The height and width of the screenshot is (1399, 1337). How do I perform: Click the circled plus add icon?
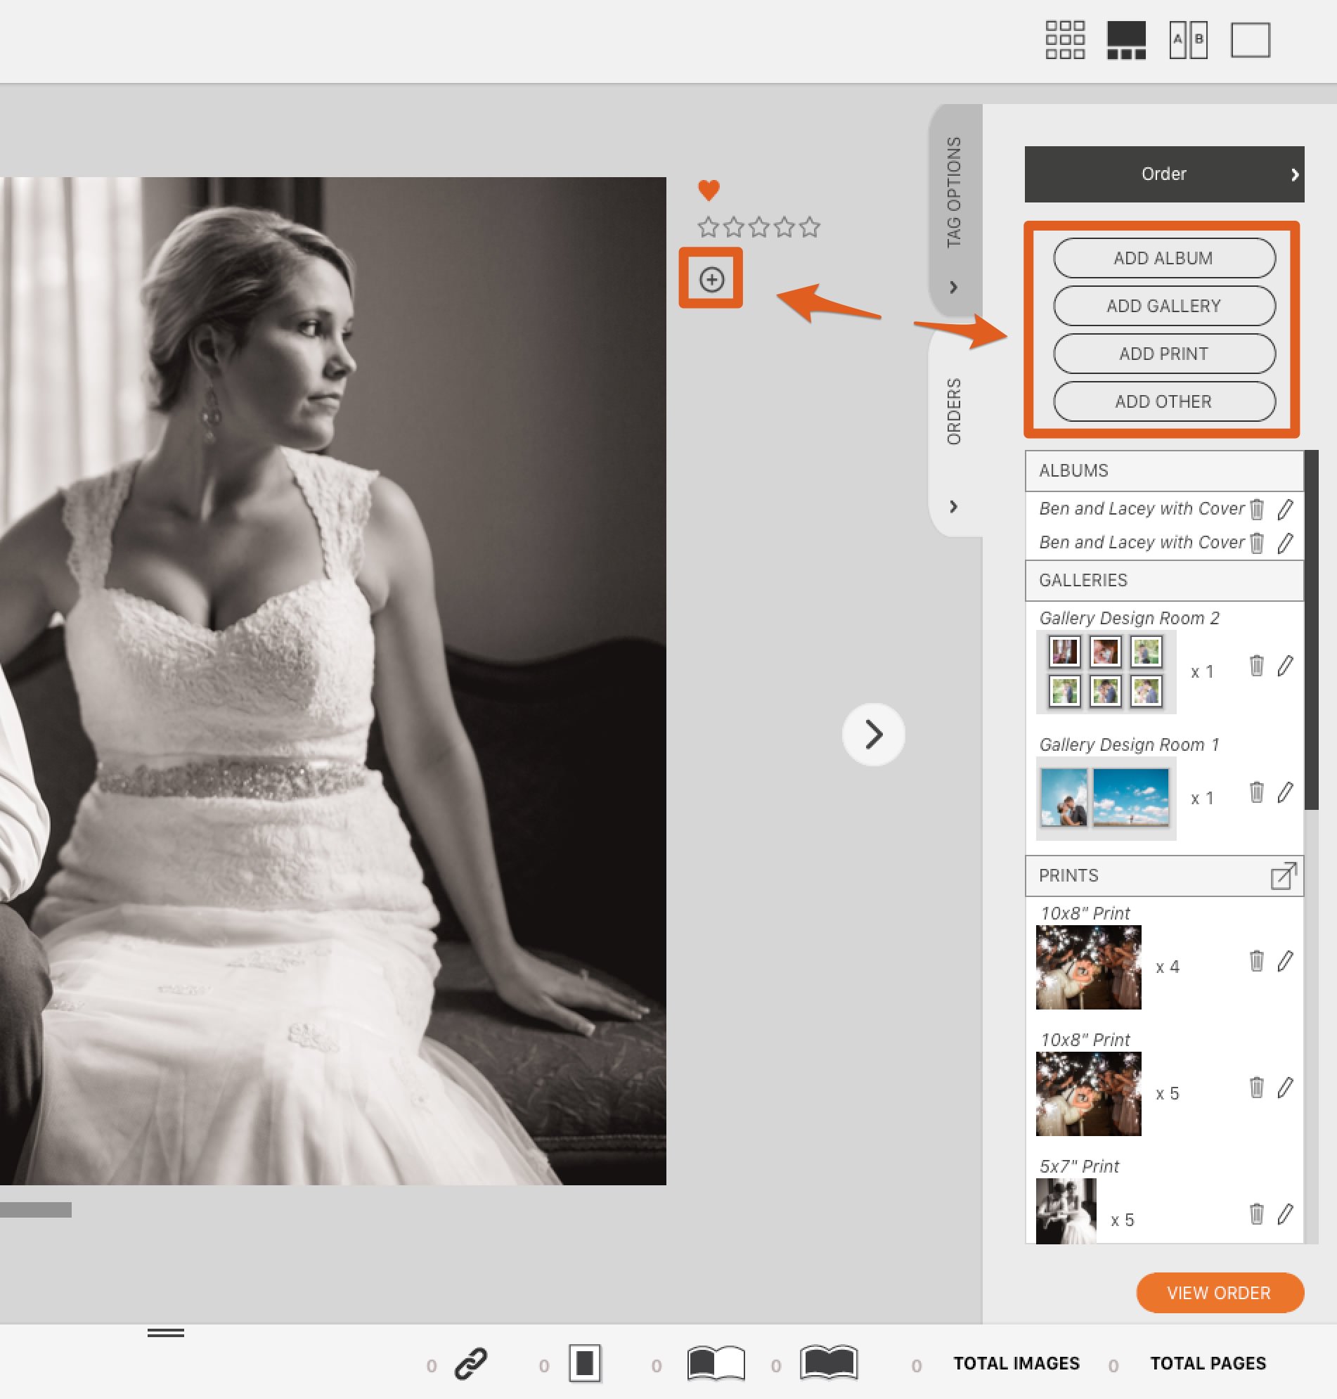click(x=711, y=278)
